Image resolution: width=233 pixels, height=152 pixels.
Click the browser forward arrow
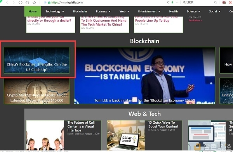tap(14, 3)
